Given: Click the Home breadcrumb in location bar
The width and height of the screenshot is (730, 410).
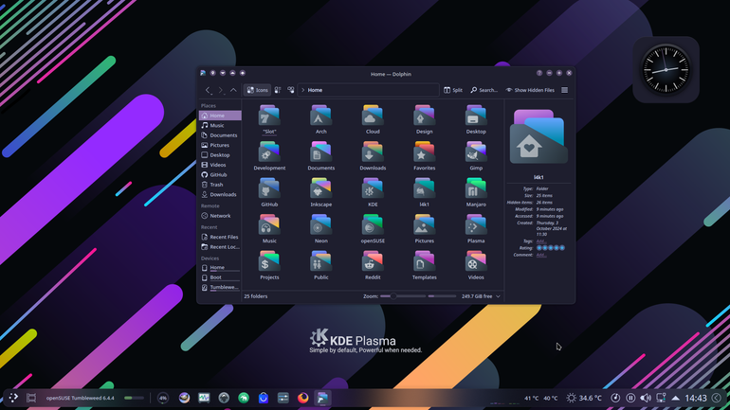Looking at the screenshot, I should pyautogui.click(x=315, y=90).
